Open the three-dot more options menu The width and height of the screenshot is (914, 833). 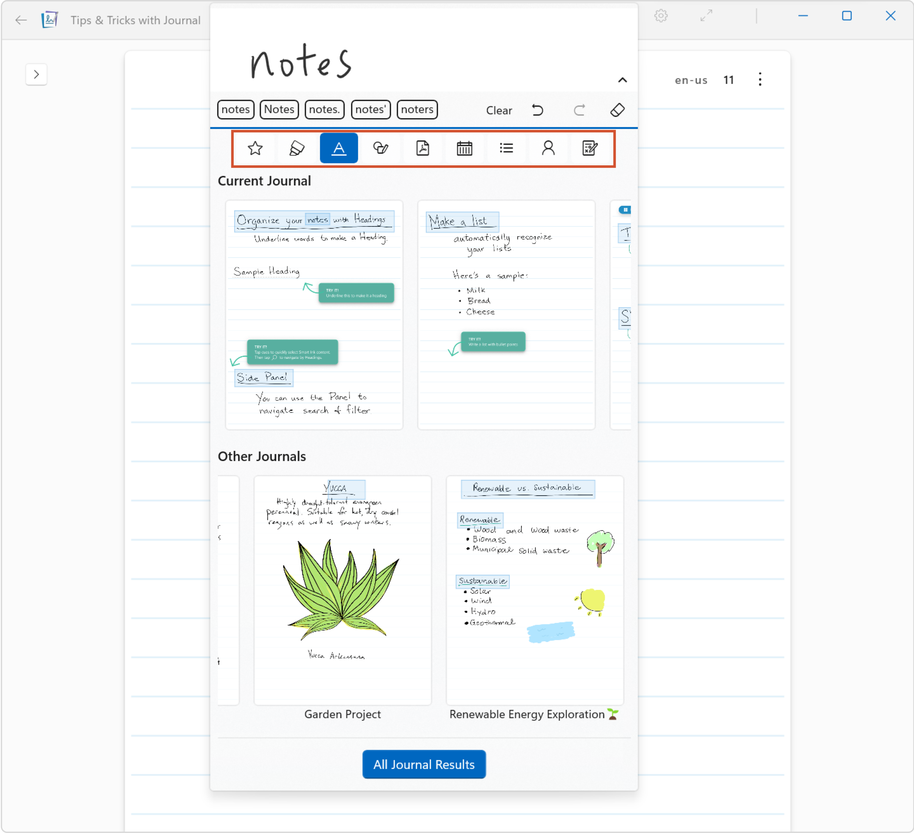click(760, 80)
